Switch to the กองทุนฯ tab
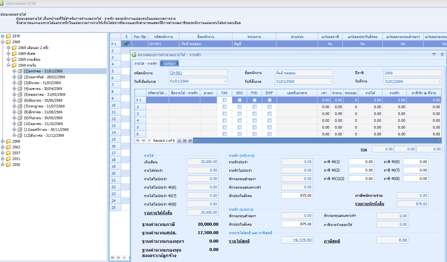 (x=169, y=63)
